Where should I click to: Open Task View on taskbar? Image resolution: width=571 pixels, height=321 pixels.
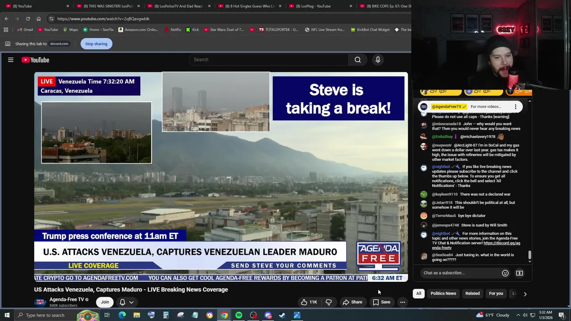pyautogui.click(x=107, y=315)
